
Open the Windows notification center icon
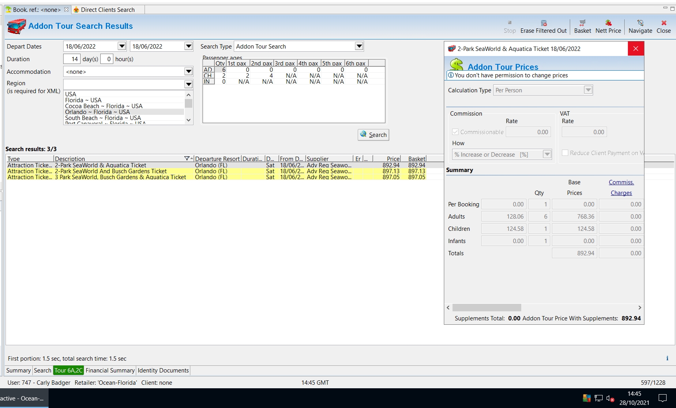pos(663,398)
